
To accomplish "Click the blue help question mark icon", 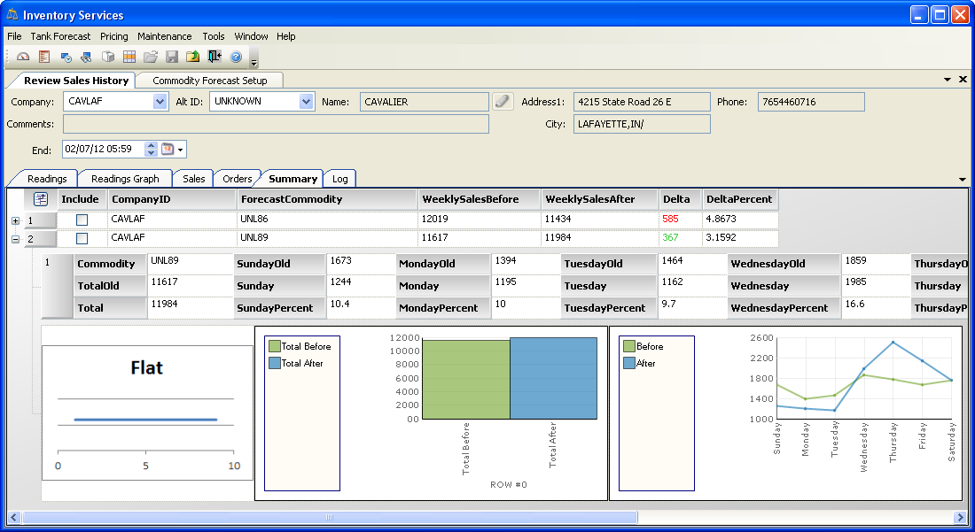I will [x=236, y=57].
